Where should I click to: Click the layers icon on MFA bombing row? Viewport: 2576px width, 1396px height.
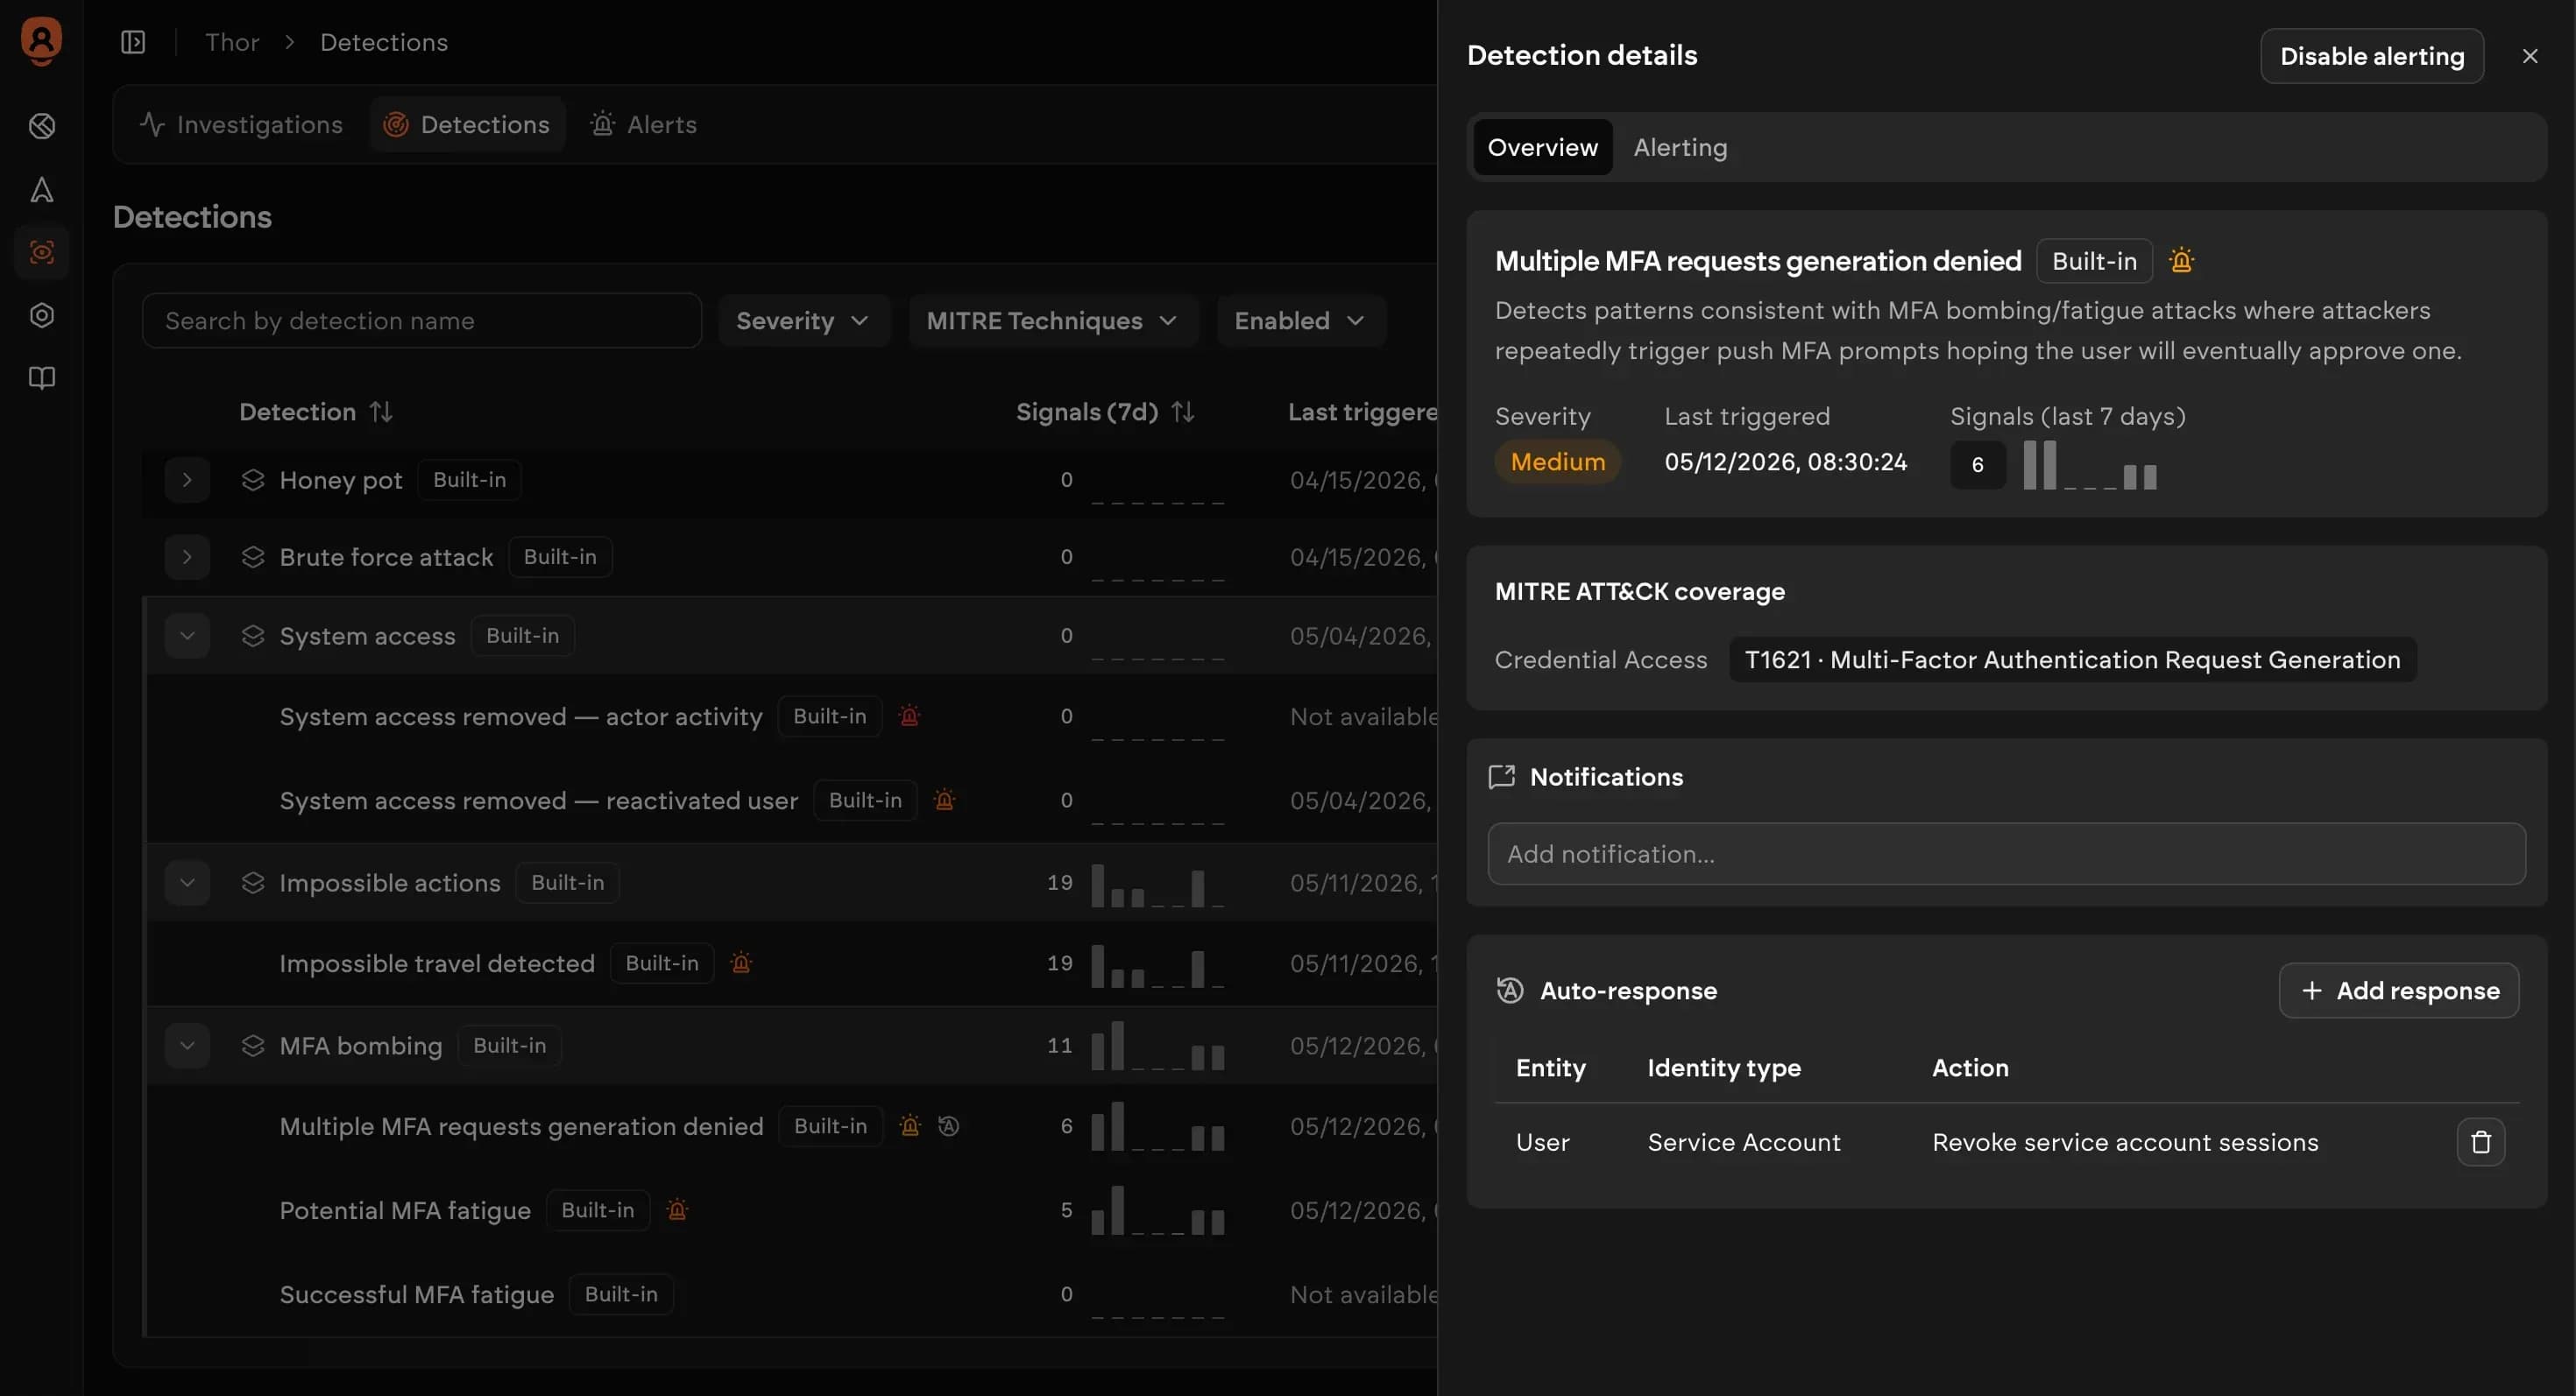(253, 1046)
